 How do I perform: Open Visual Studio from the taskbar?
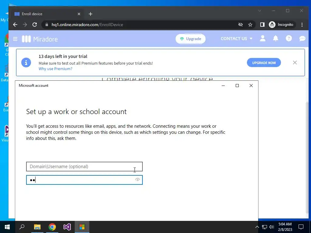[67, 227]
